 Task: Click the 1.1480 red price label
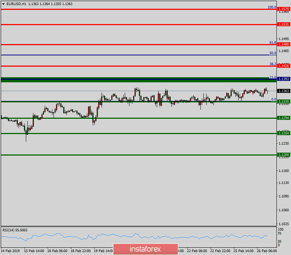coord(284,44)
